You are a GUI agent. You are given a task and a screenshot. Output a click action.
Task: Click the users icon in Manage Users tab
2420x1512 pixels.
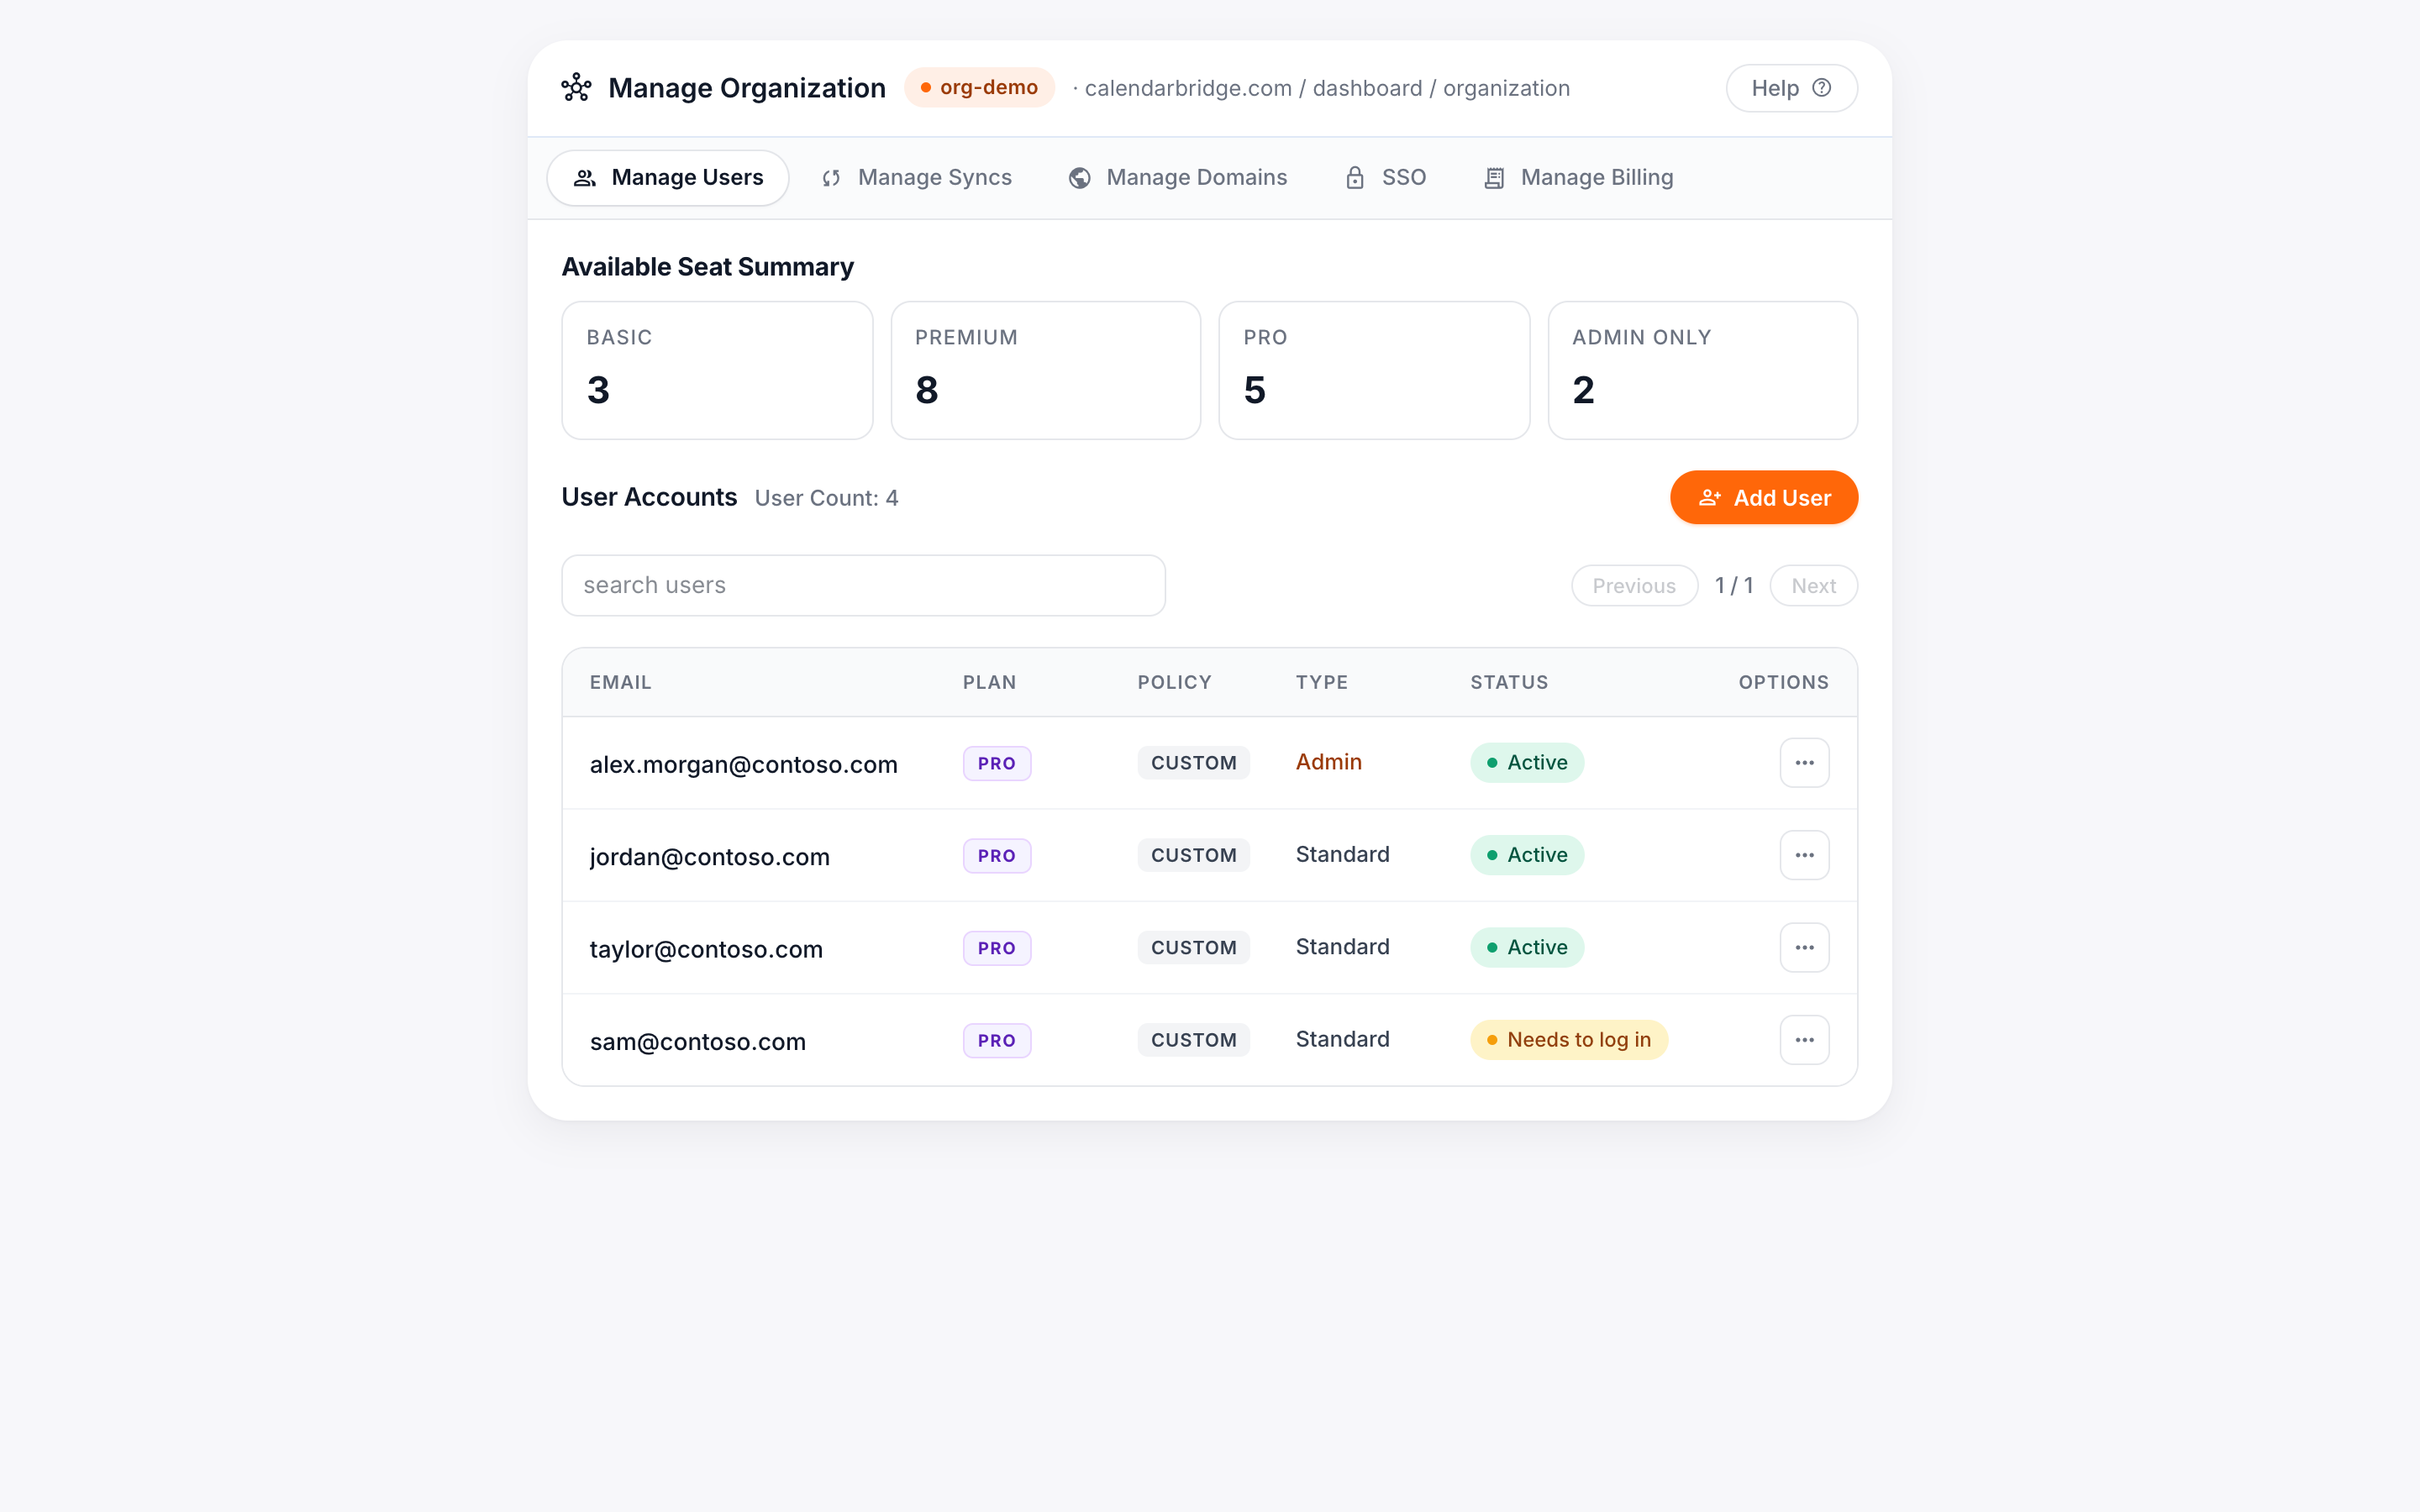point(585,178)
